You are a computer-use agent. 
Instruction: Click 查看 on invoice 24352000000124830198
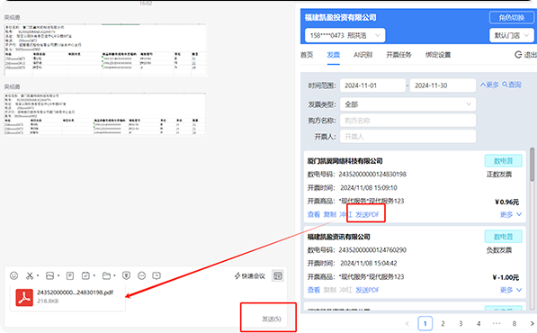pos(314,214)
